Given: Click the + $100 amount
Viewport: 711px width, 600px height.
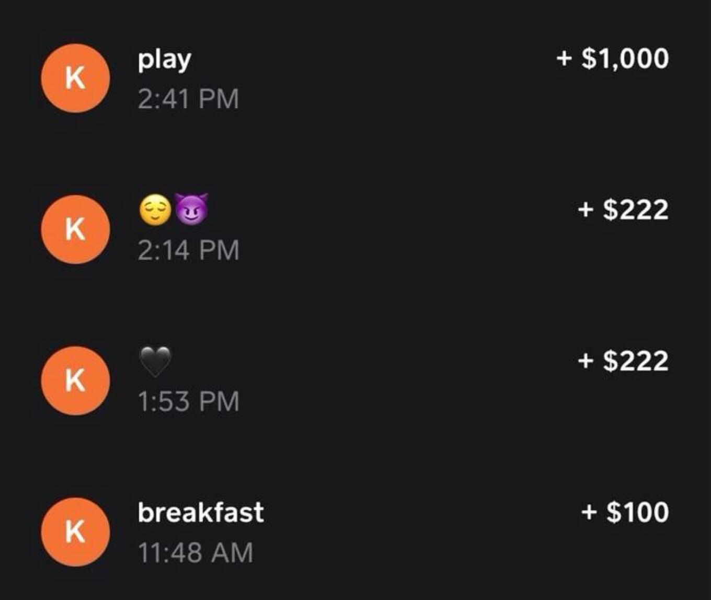Looking at the screenshot, I should coord(625,512).
